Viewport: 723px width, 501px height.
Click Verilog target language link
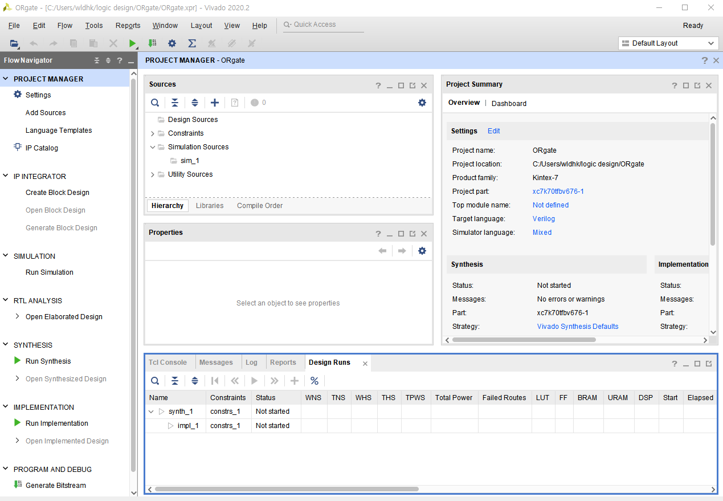pyautogui.click(x=544, y=219)
